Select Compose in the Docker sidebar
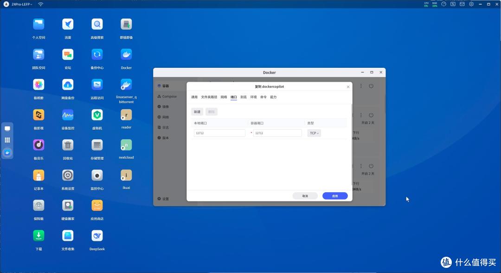This screenshot has width=501, height=273. click(x=167, y=96)
